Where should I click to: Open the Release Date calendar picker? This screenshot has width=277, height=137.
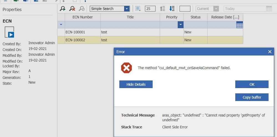[240, 25]
